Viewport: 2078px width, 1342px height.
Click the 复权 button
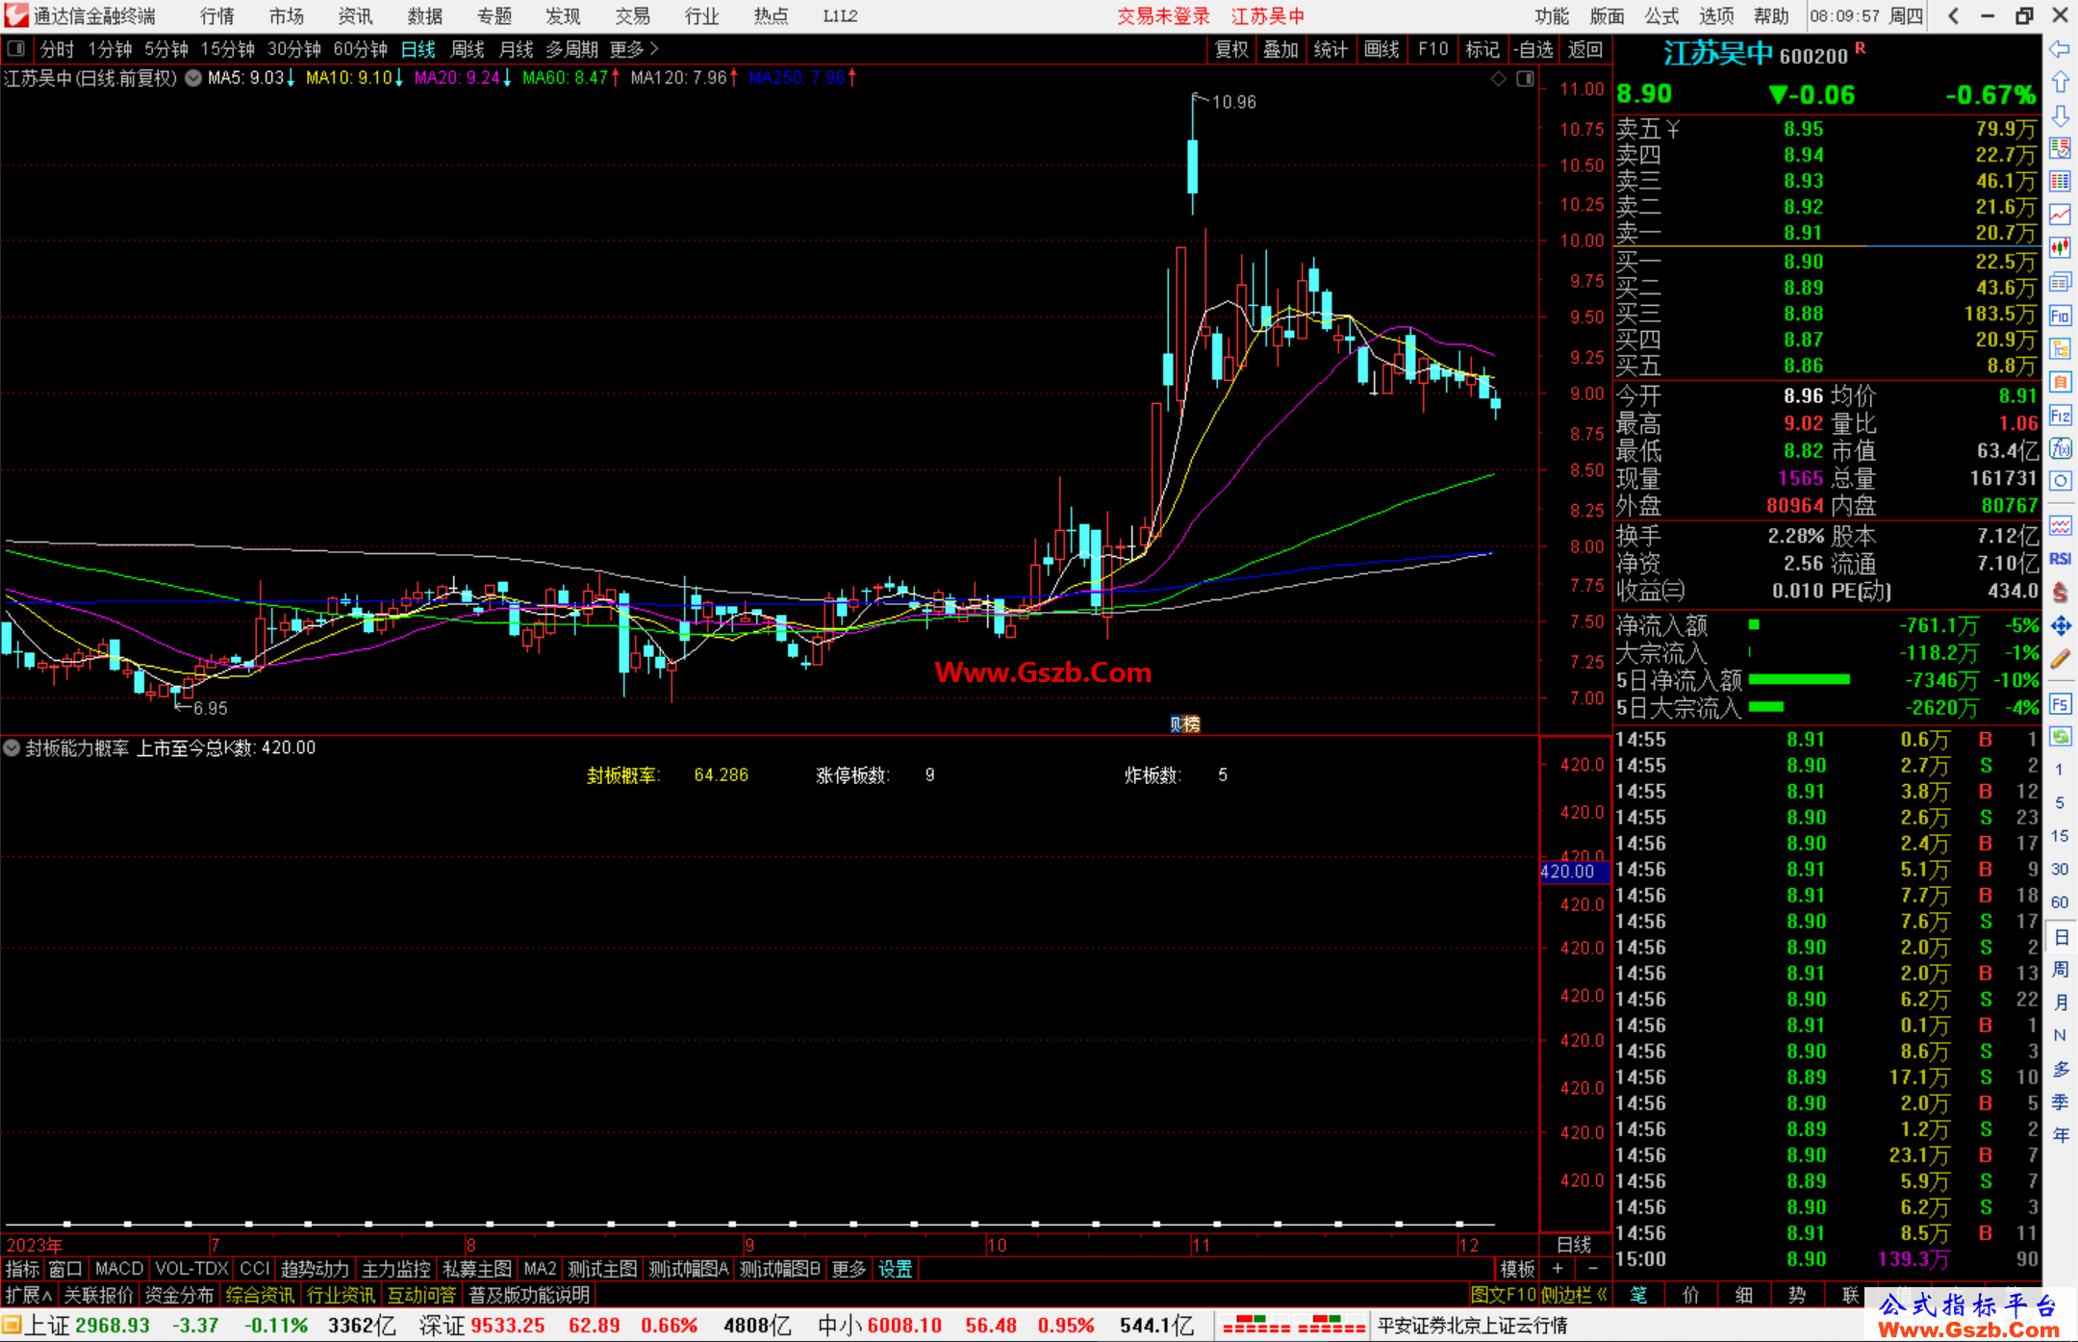tap(1231, 49)
